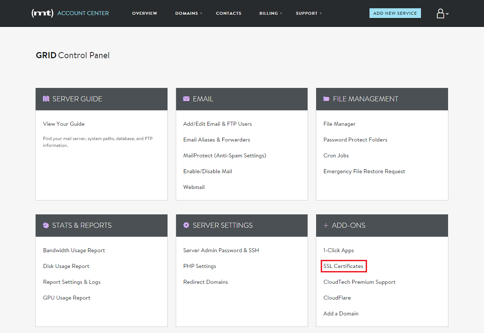484x333 pixels.
Task: Select Server Admin Password & SSH
Action: (221, 250)
